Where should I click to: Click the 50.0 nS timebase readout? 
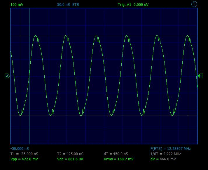[x=63, y=5]
